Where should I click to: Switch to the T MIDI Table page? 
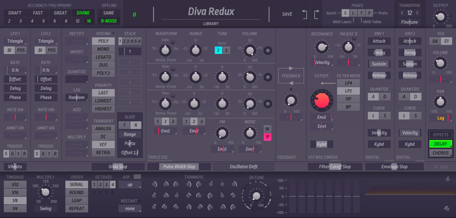(361, 13)
